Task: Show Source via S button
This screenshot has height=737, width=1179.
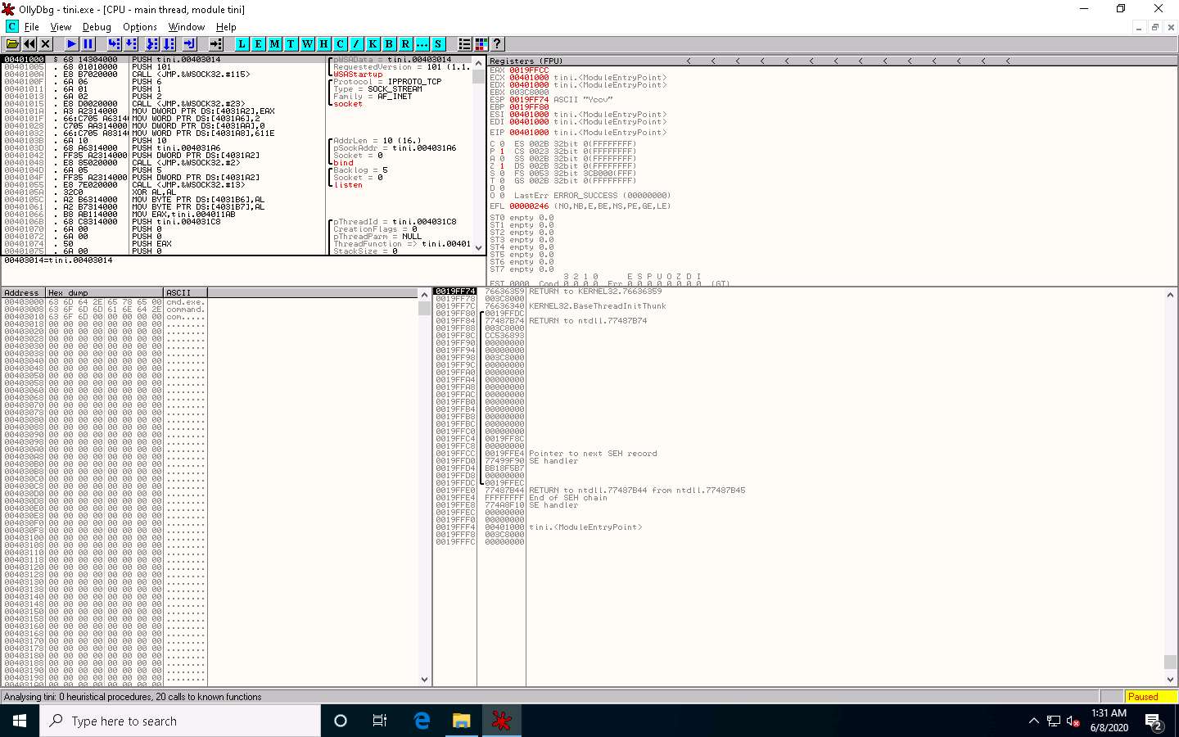Action: point(438,44)
